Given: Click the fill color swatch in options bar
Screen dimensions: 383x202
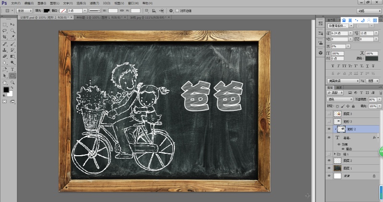Looking at the screenshot, I should pos(46,11).
